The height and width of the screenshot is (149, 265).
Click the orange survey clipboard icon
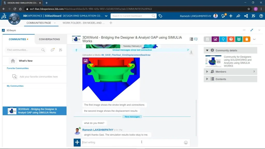(x=247, y=39)
